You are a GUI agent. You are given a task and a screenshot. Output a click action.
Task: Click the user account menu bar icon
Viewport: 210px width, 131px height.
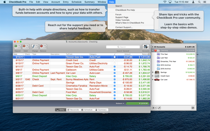pyautogui.click(x=193, y=2)
